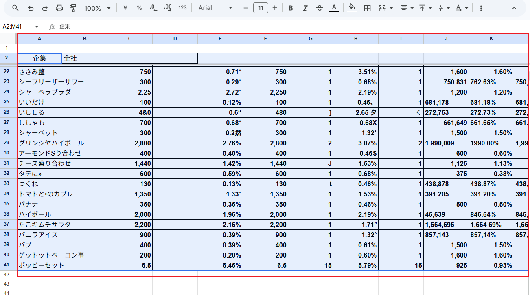Open the Arial font dropdown
The image size is (530, 295).
click(x=215, y=8)
